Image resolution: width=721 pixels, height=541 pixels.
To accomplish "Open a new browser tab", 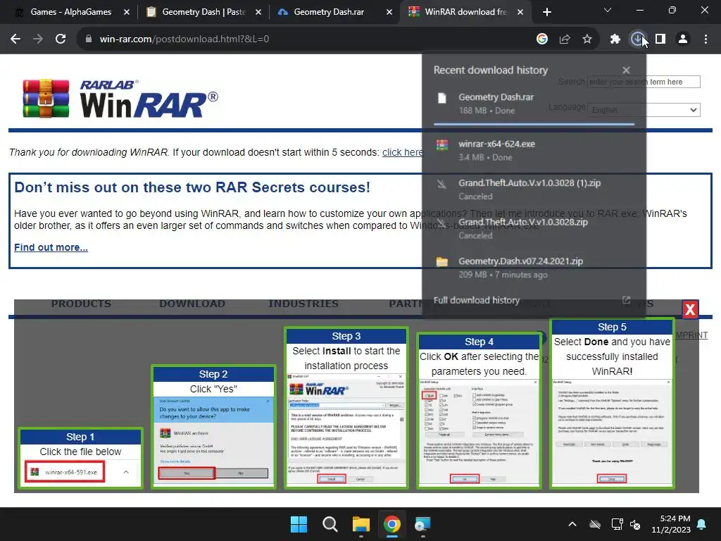I will [546, 12].
